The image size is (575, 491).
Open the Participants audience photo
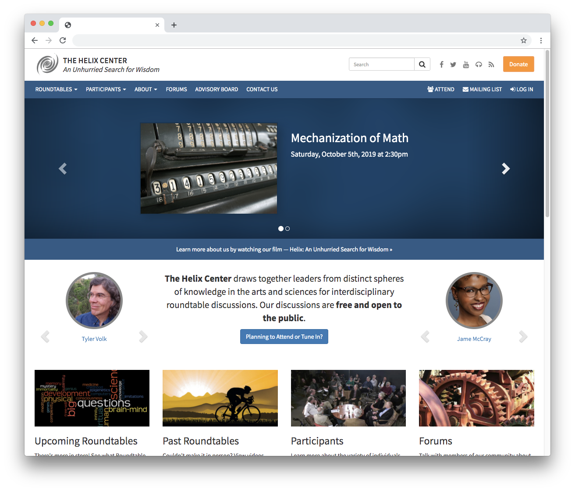coord(348,398)
